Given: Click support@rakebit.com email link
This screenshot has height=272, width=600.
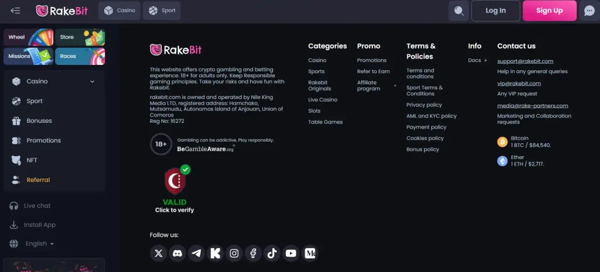Looking at the screenshot, I should click(x=526, y=61).
